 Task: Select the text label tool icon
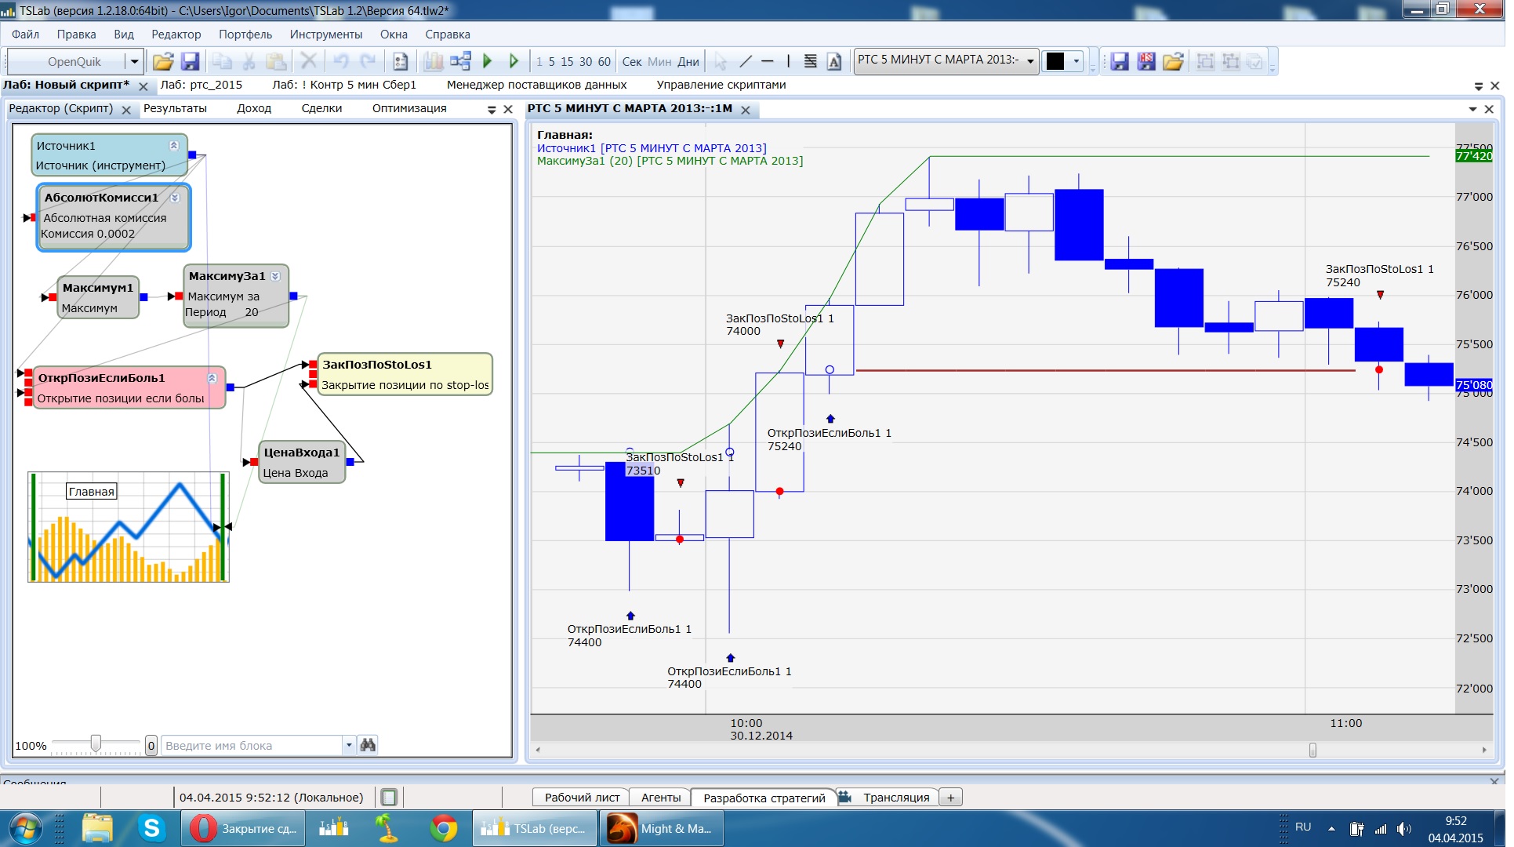834,61
